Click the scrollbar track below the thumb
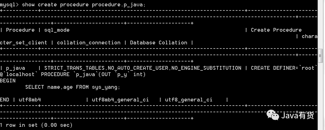This screenshot has height=130, width=325. point(320,96)
